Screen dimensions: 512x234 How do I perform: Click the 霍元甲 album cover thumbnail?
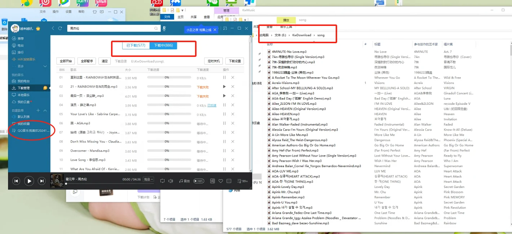point(57,181)
